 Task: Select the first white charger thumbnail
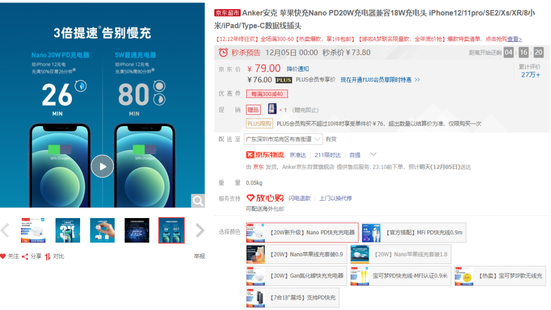33,230
